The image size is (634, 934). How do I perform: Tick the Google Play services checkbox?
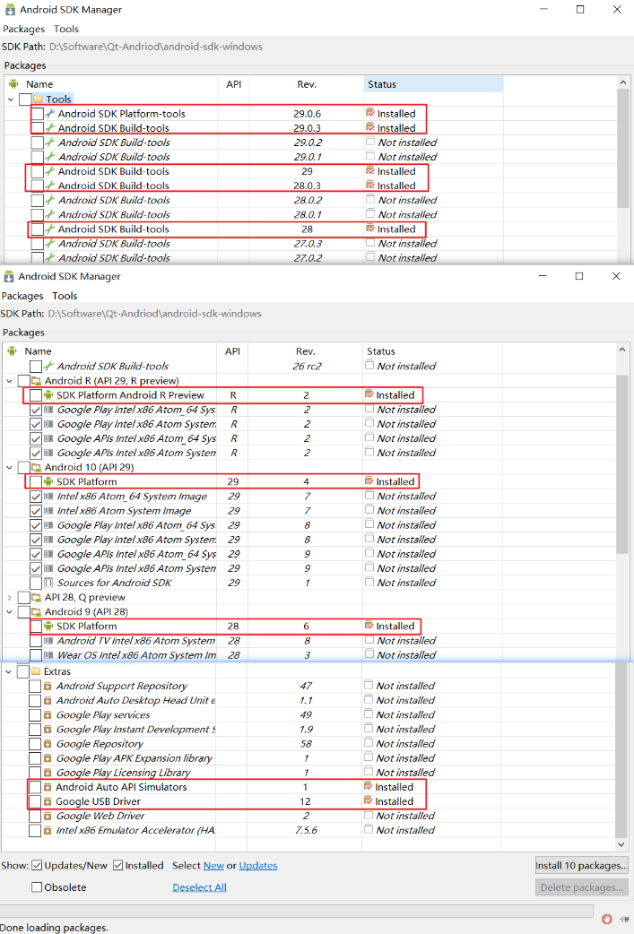[35, 715]
